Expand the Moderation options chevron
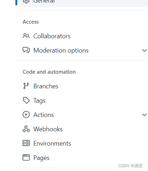This screenshot has height=171, width=148. [x=144, y=50]
